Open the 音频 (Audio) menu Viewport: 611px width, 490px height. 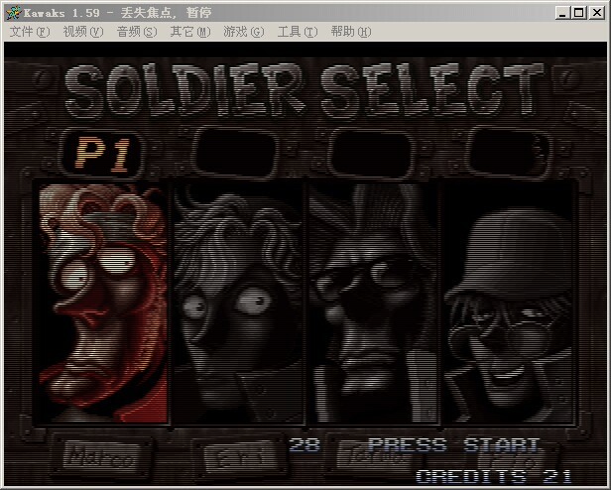click(x=136, y=32)
